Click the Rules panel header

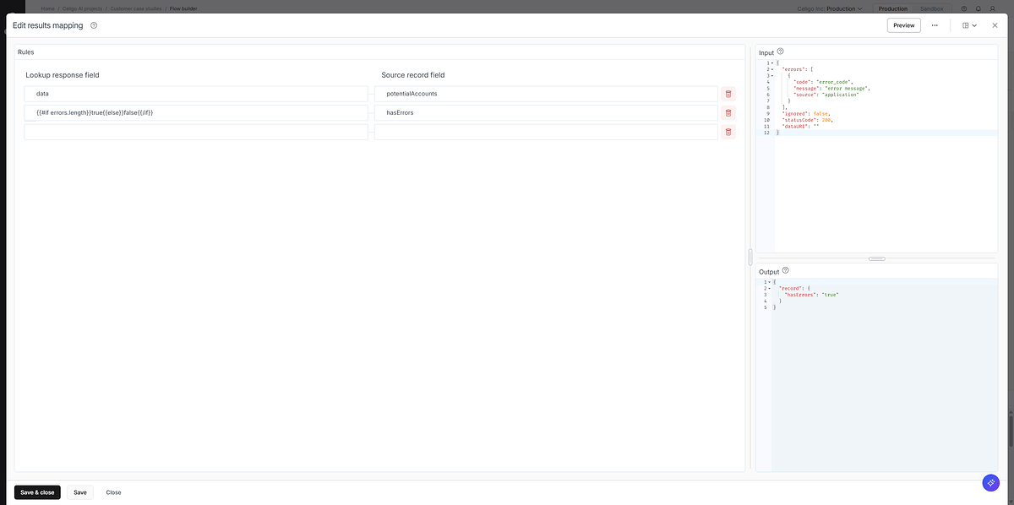coord(379,52)
